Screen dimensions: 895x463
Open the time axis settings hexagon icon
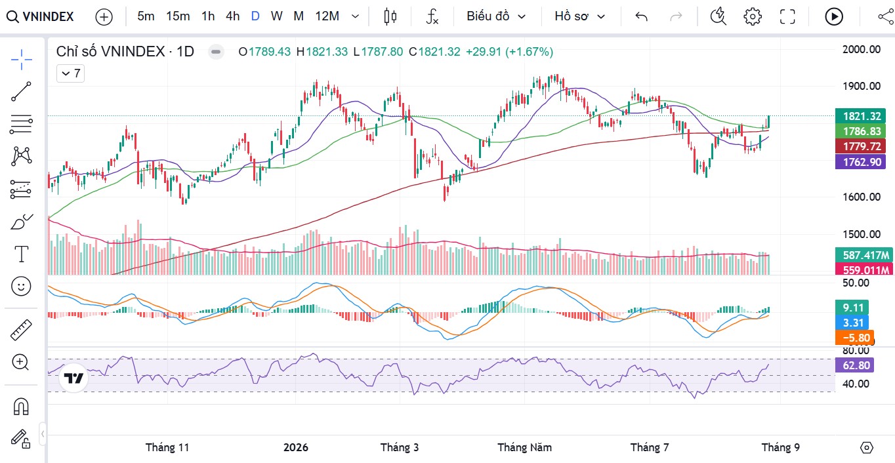point(866,448)
